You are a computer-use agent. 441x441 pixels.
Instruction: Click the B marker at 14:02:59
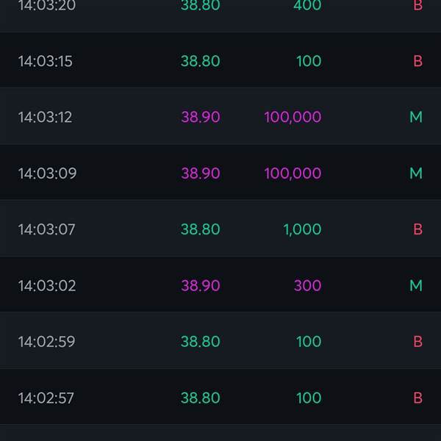click(418, 342)
